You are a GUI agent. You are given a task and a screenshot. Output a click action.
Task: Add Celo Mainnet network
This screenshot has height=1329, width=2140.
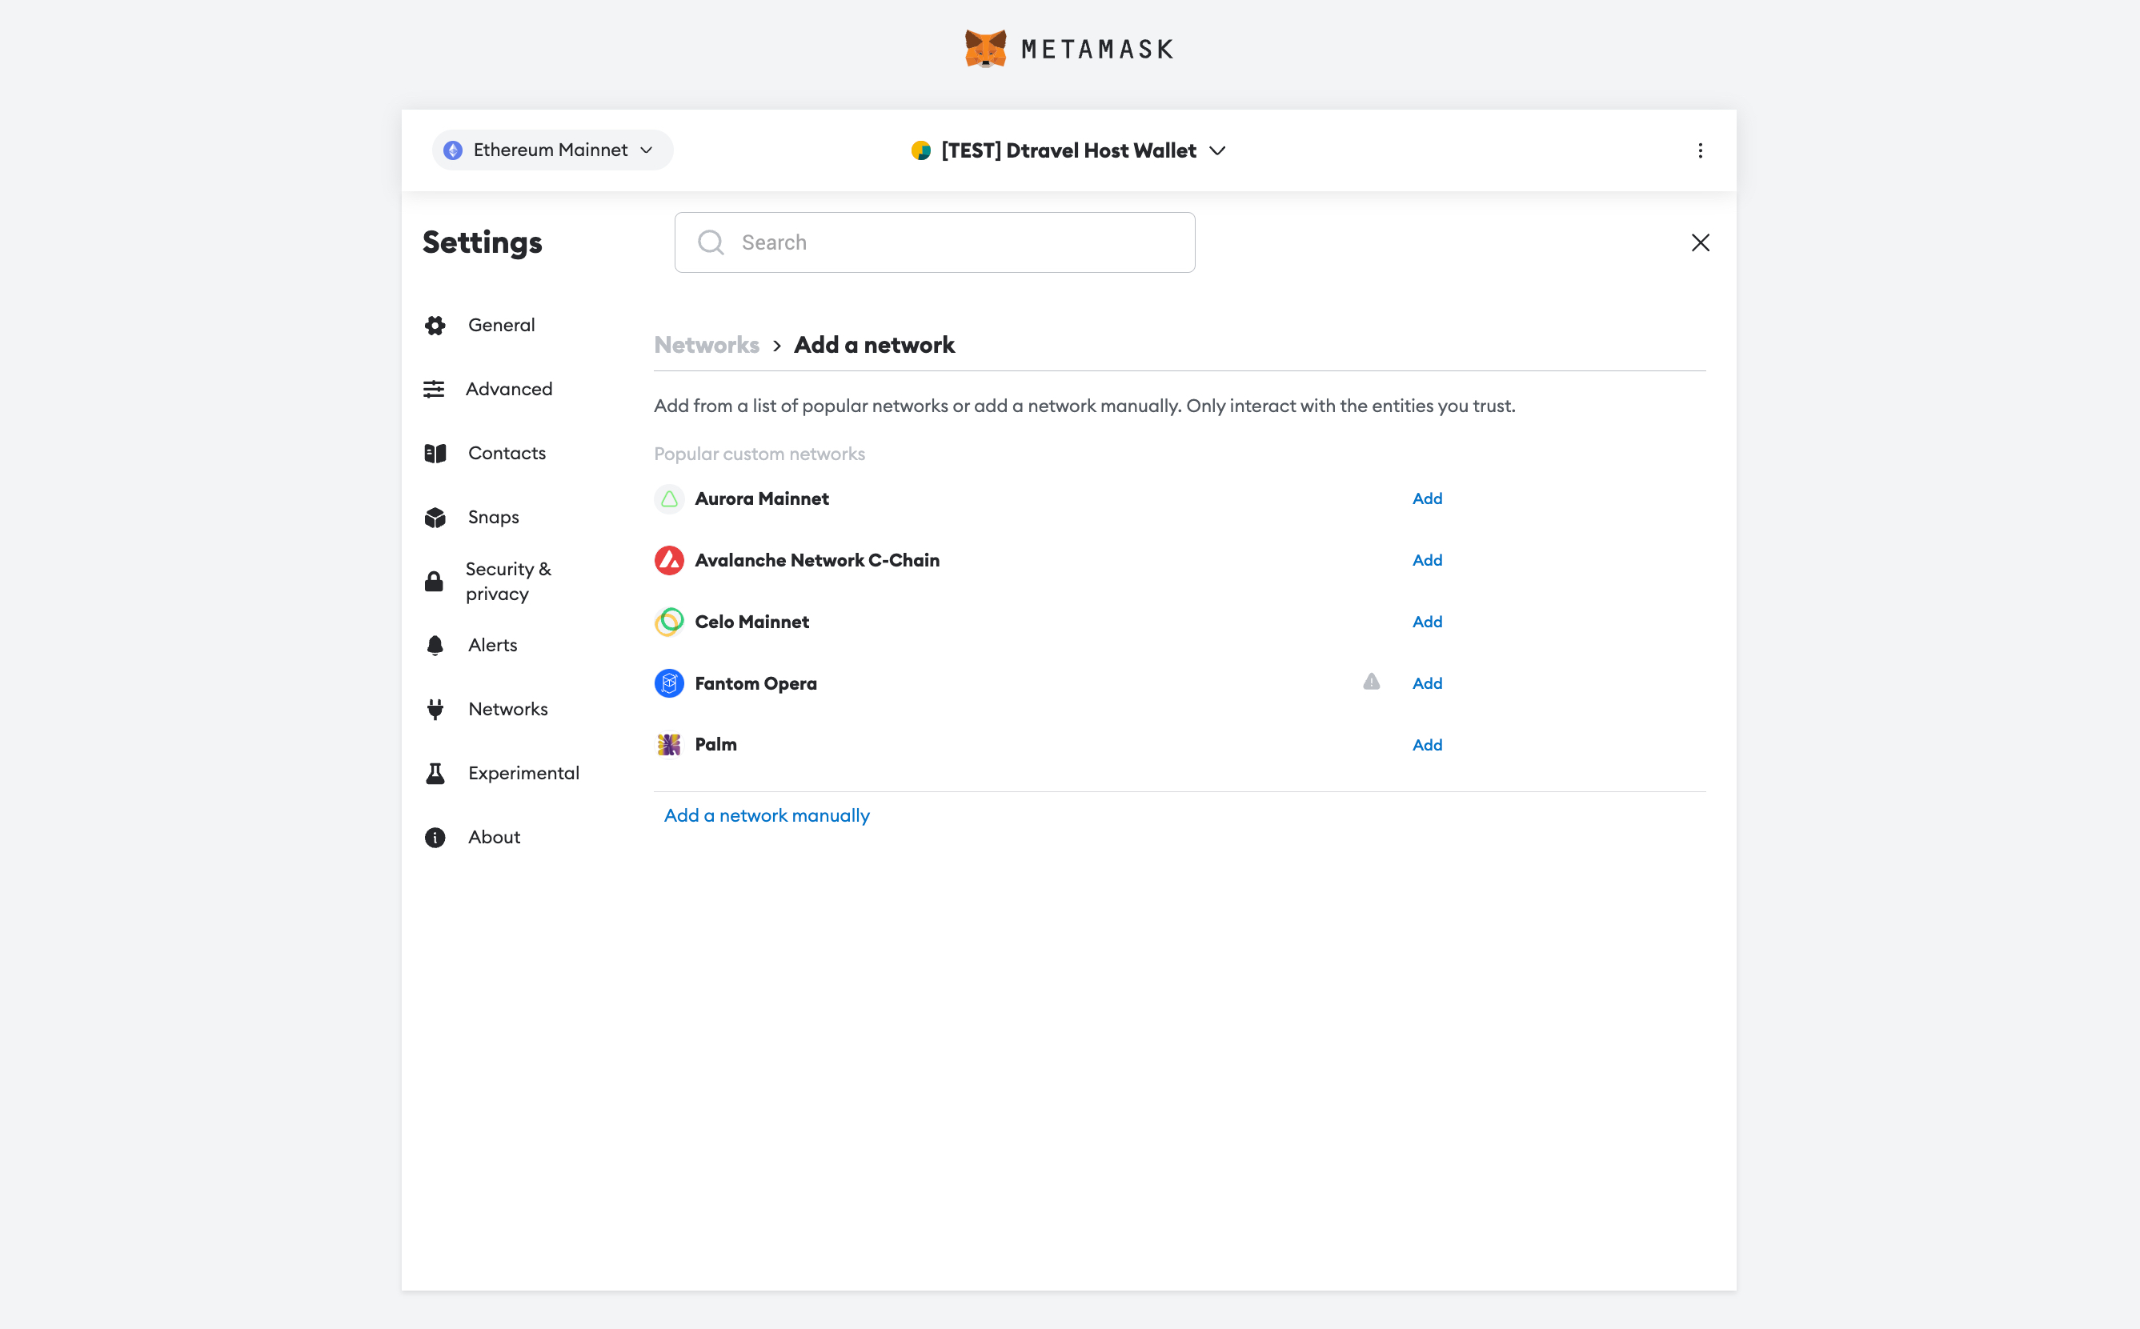pos(1427,622)
